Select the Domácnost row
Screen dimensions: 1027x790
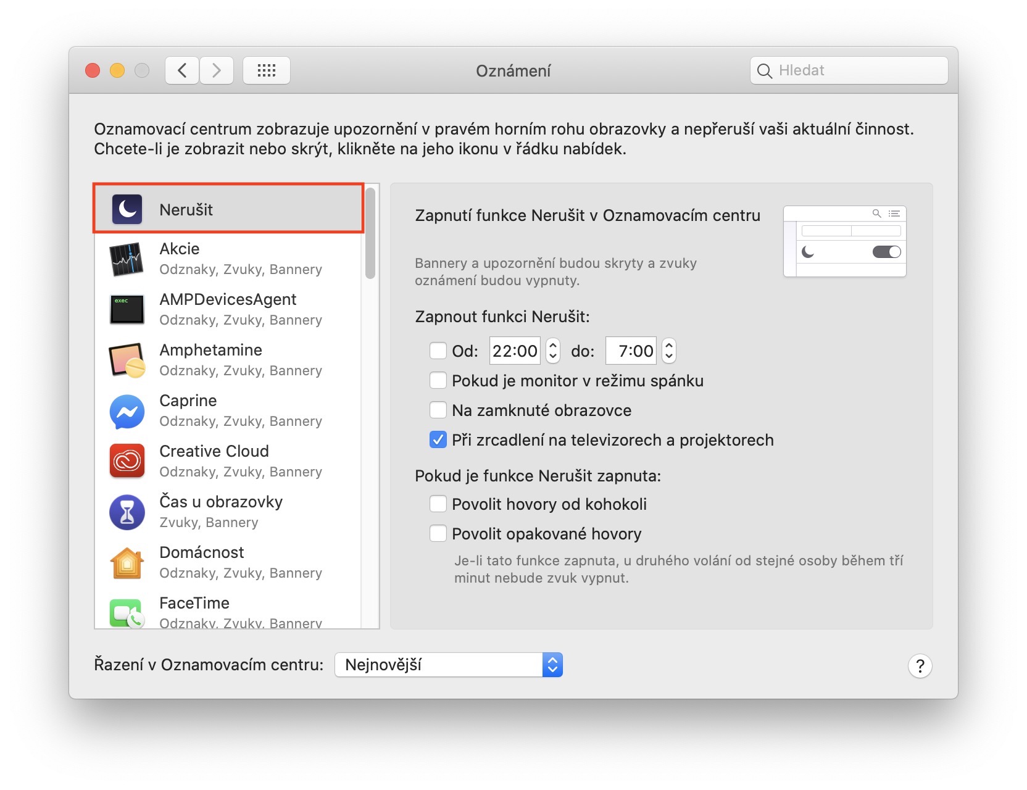228,563
